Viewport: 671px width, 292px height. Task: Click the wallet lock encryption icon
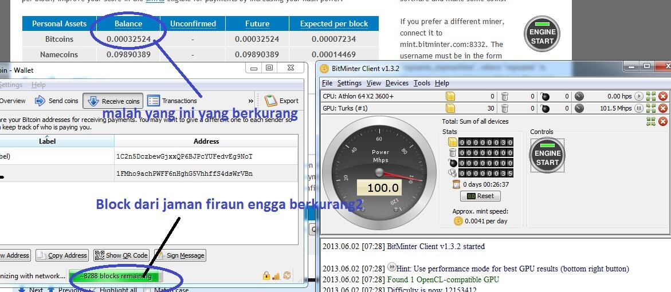pos(266,276)
